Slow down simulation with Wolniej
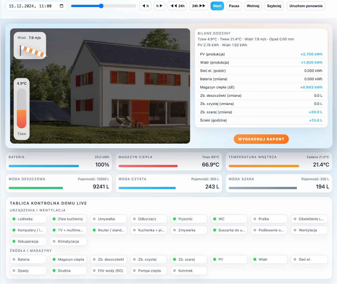337x284 pixels. [x=253, y=6]
